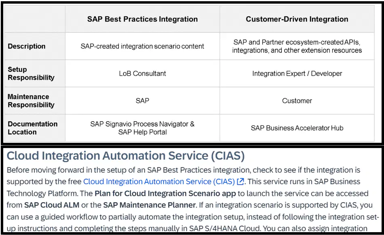Screen dimensions: 384x235
Task: Click the external link icon after CIAS
Action: [241, 182]
